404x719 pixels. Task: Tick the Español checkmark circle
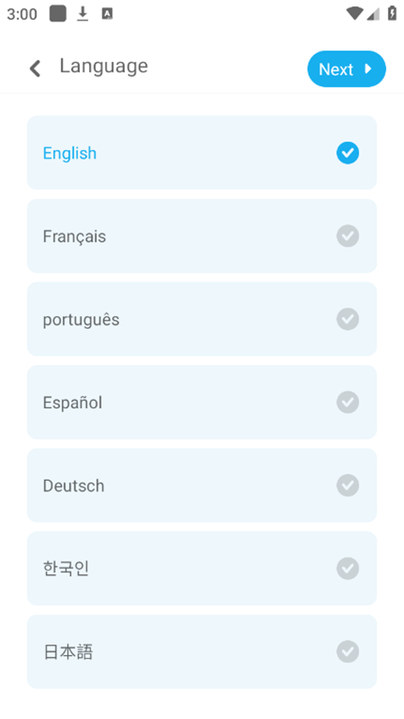(347, 402)
